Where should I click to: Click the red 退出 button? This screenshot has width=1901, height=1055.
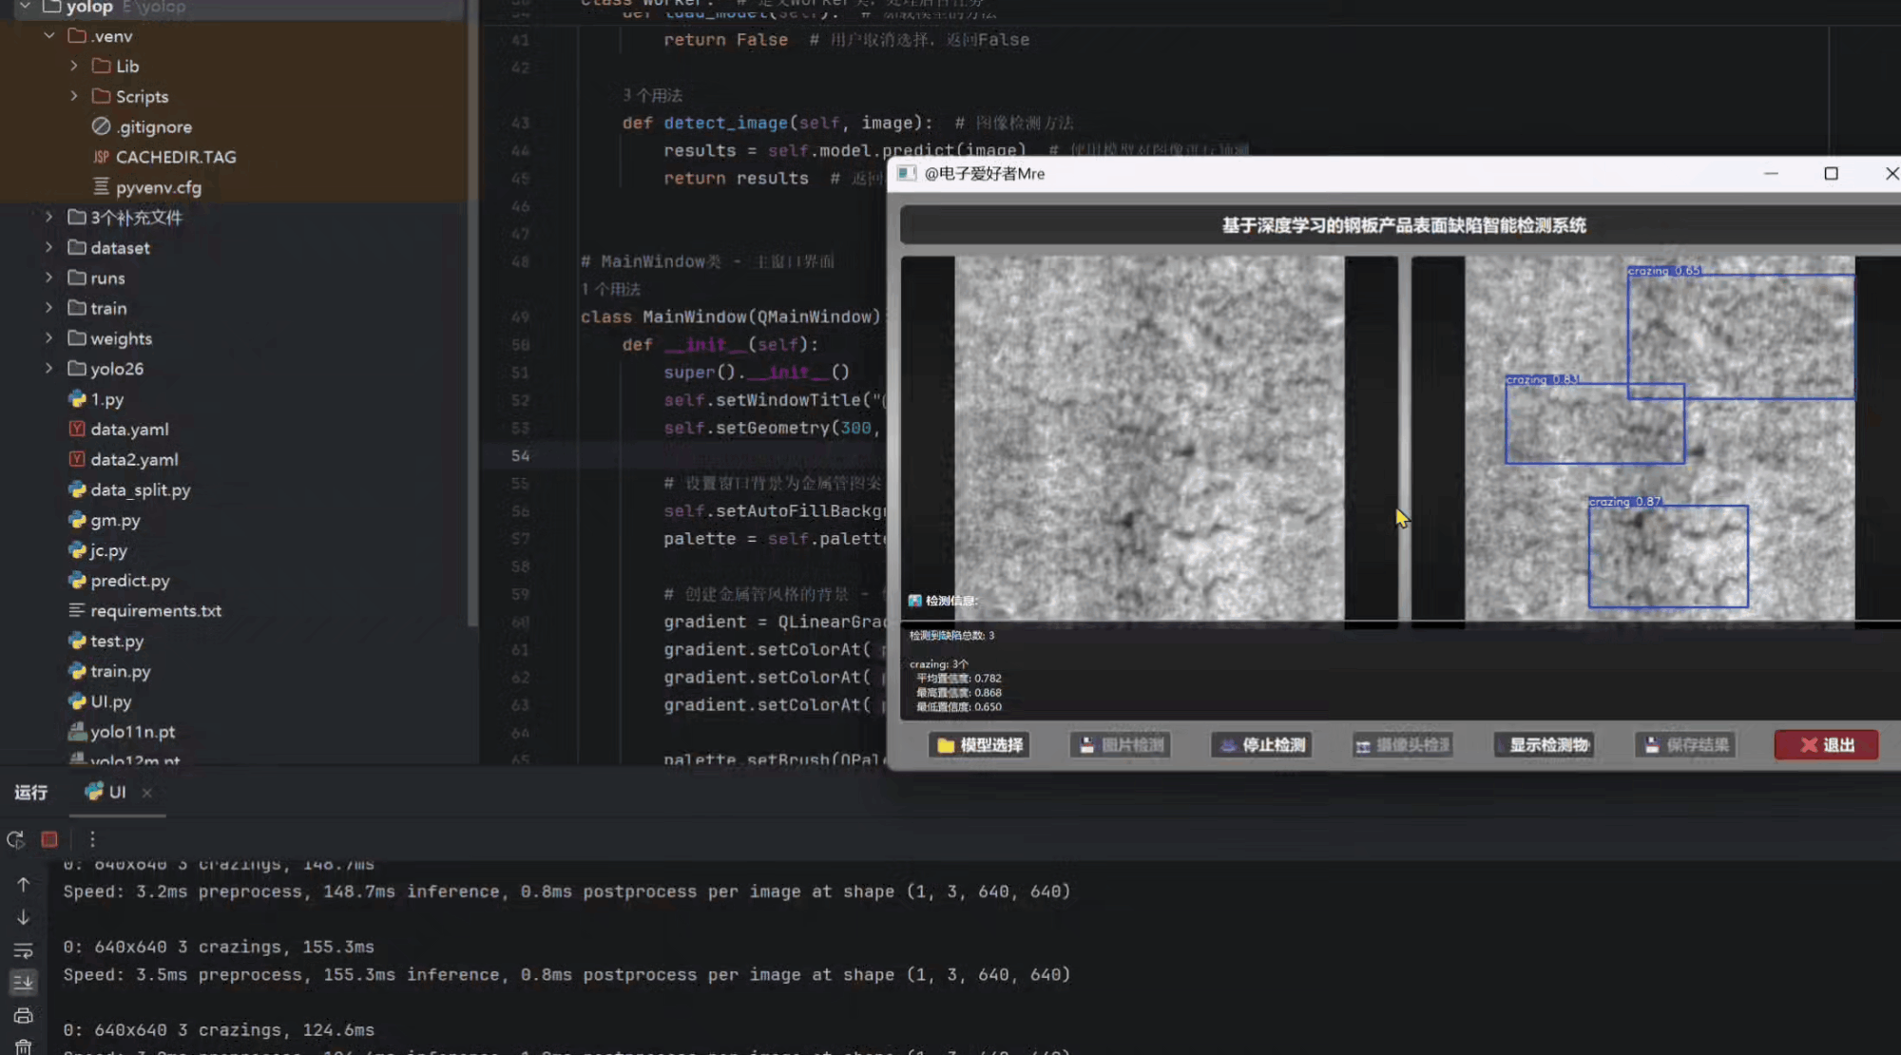coord(1826,745)
